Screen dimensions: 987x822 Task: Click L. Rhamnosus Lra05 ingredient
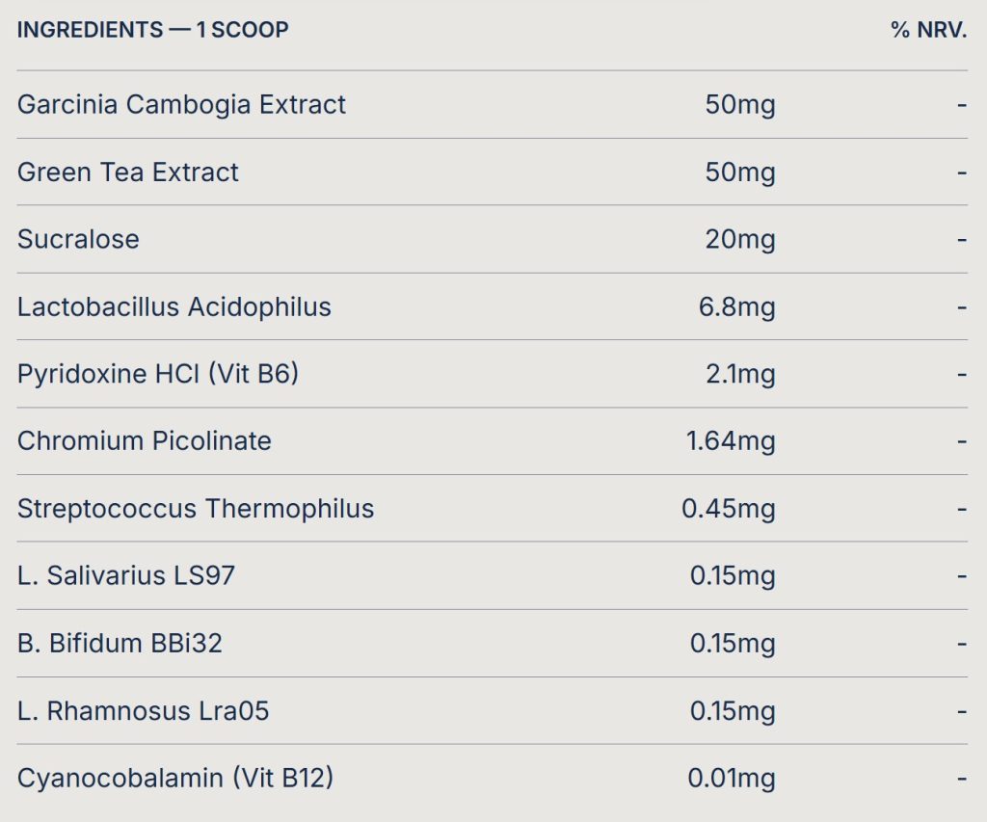143,710
